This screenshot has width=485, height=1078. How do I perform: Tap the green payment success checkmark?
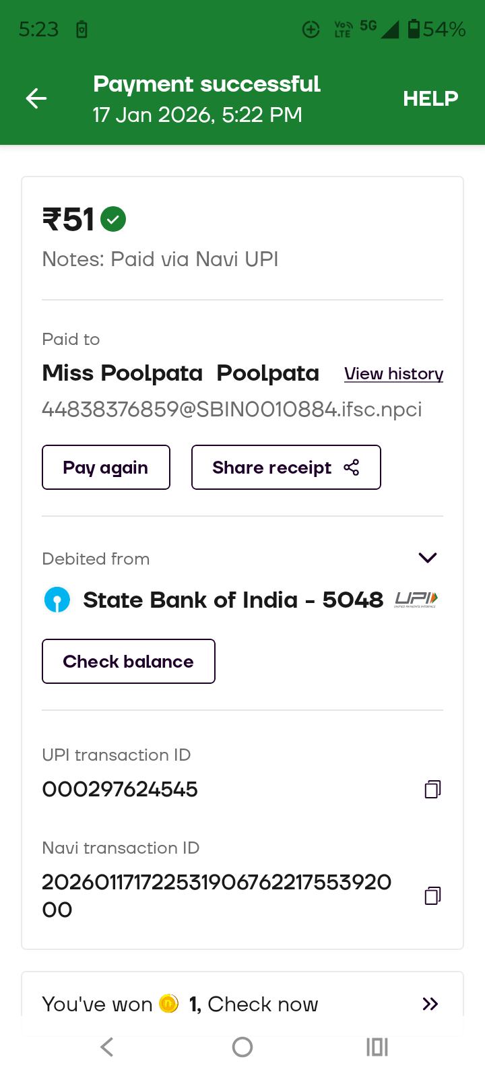pyautogui.click(x=113, y=219)
